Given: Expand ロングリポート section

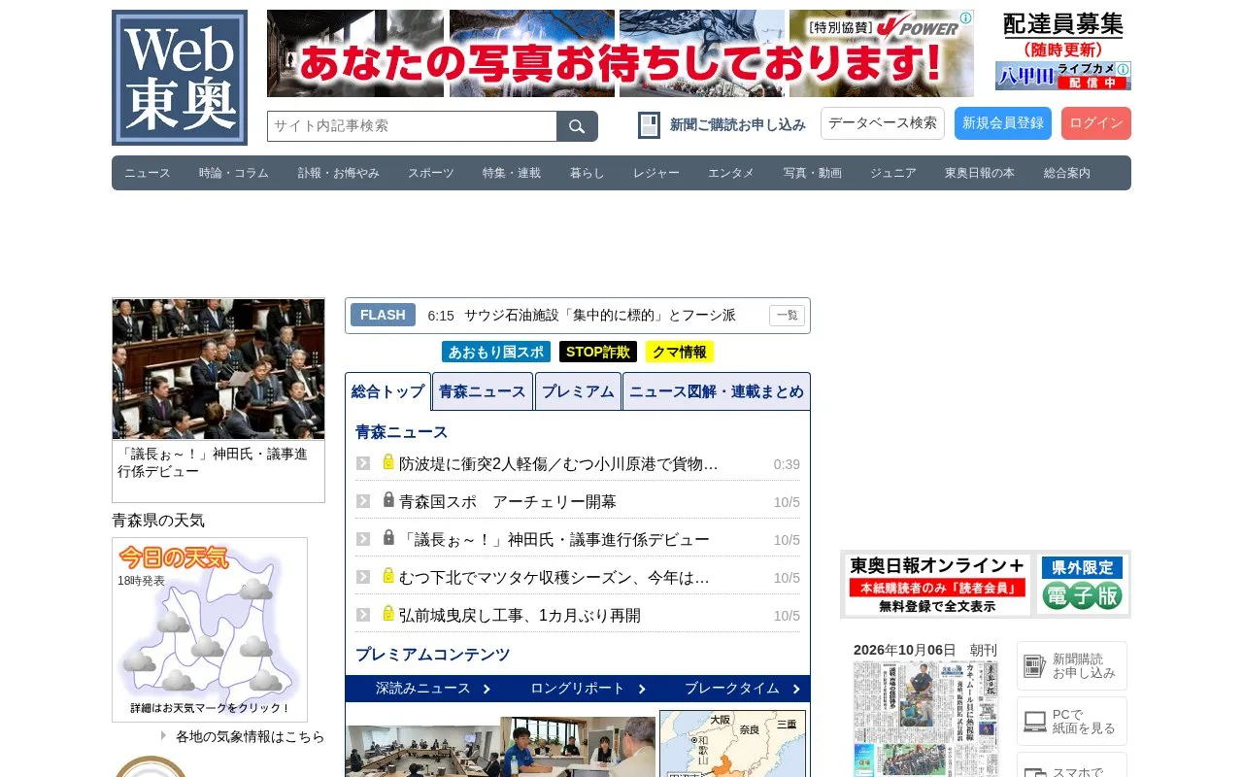Looking at the screenshot, I should tap(588, 689).
